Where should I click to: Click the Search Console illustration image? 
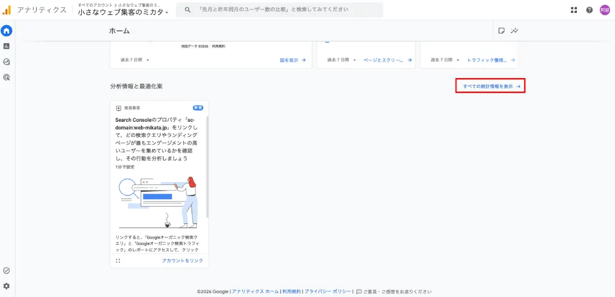tap(159, 202)
